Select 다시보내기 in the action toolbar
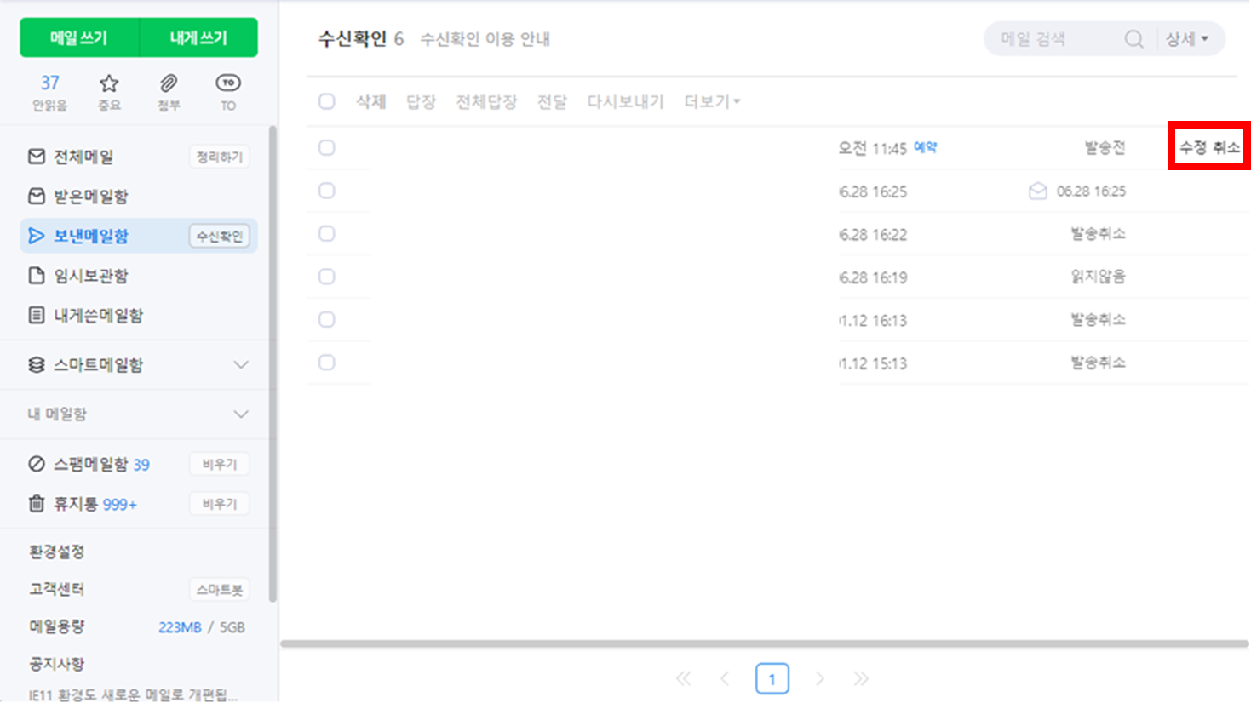The height and width of the screenshot is (703, 1251). click(x=625, y=100)
